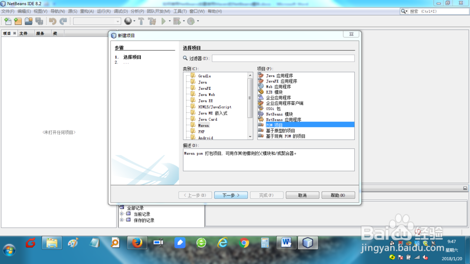Click the Open Project toolbar icon
Screen dimensions: 470x264
point(29,21)
